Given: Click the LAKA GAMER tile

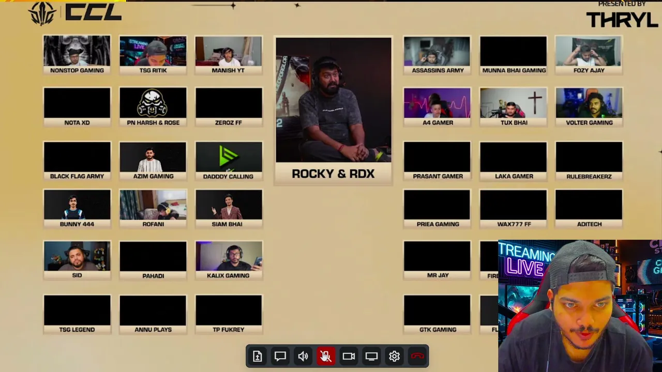Looking at the screenshot, I should (x=514, y=161).
